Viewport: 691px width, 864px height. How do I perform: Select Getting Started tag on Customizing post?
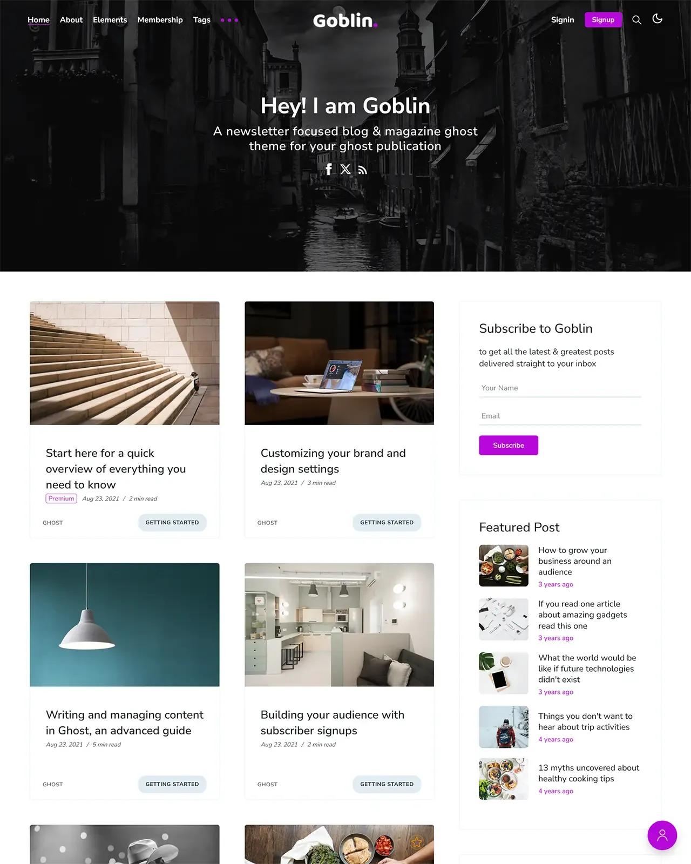point(387,523)
